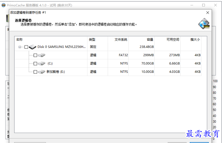The image size is (222, 143).
Task: Sort by the 名称 column header
Action: click(x=51, y=40)
